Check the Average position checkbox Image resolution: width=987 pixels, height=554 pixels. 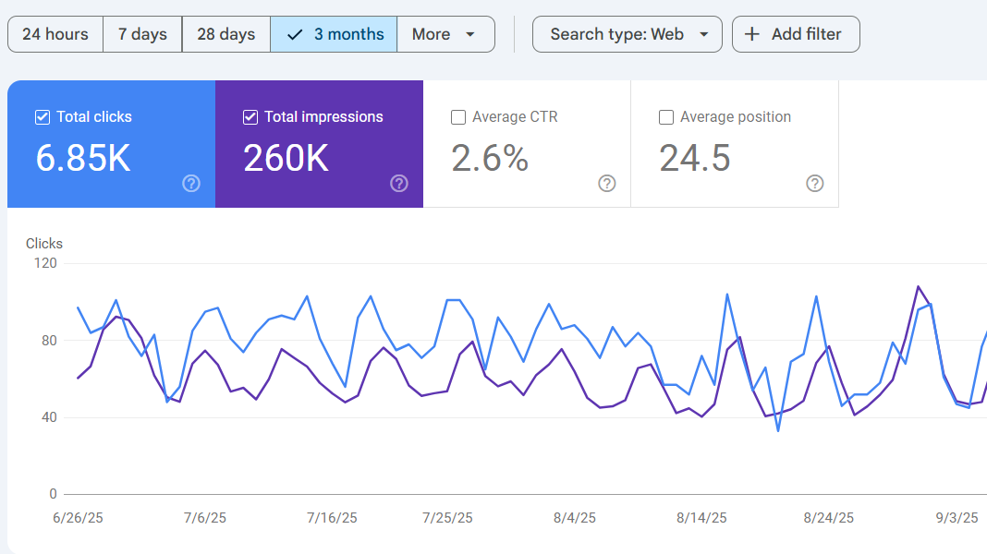click(x=665, y=117)
